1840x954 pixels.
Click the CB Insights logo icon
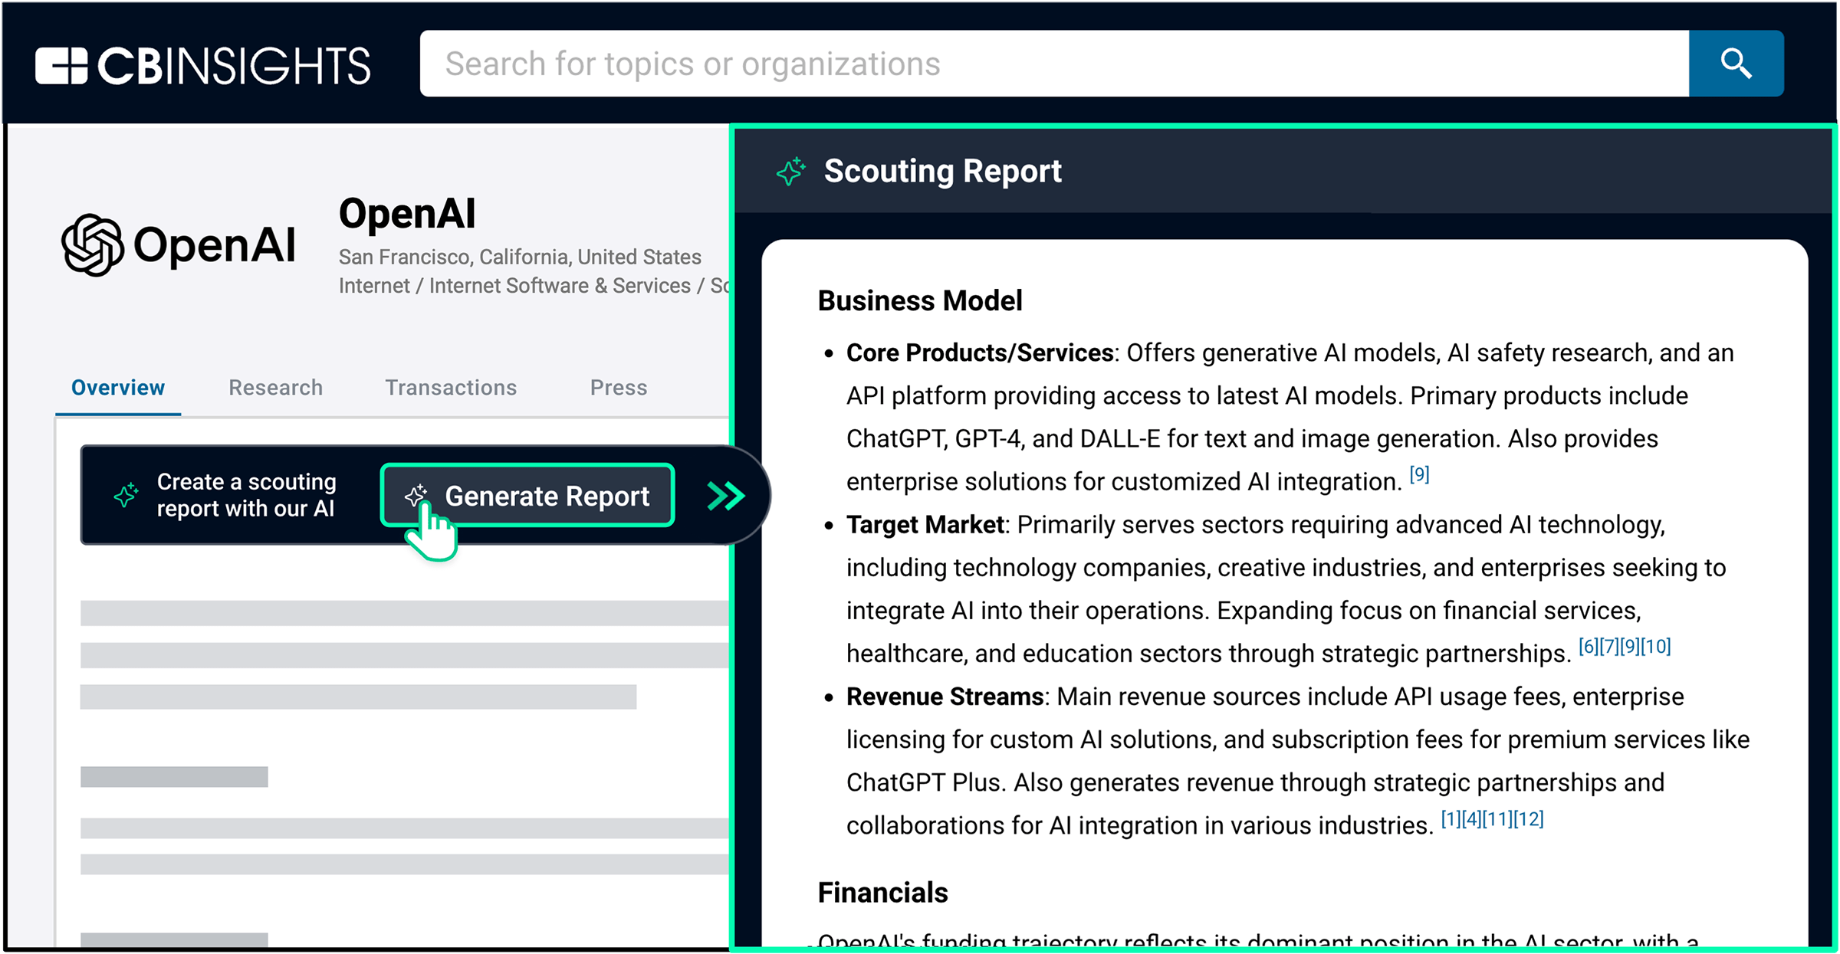(x=63, y=63)
